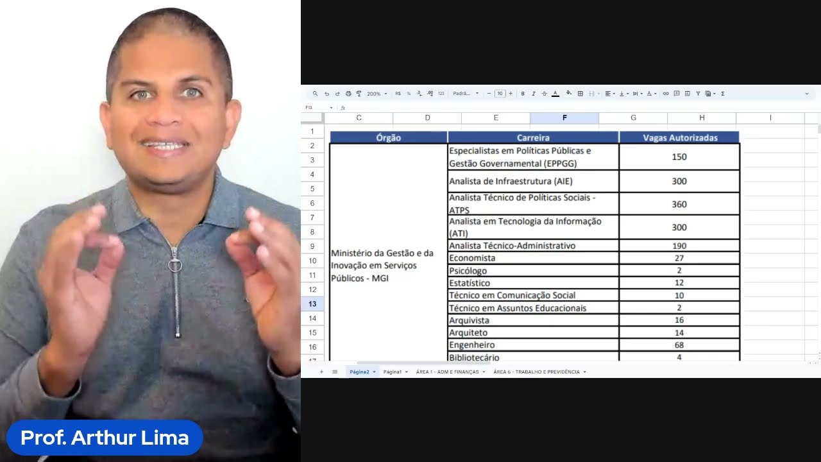Image resolution: width=821 pixels, height=462 pixels.
Task: Click the font size field showing 10
Action: (x=500, y=94)
